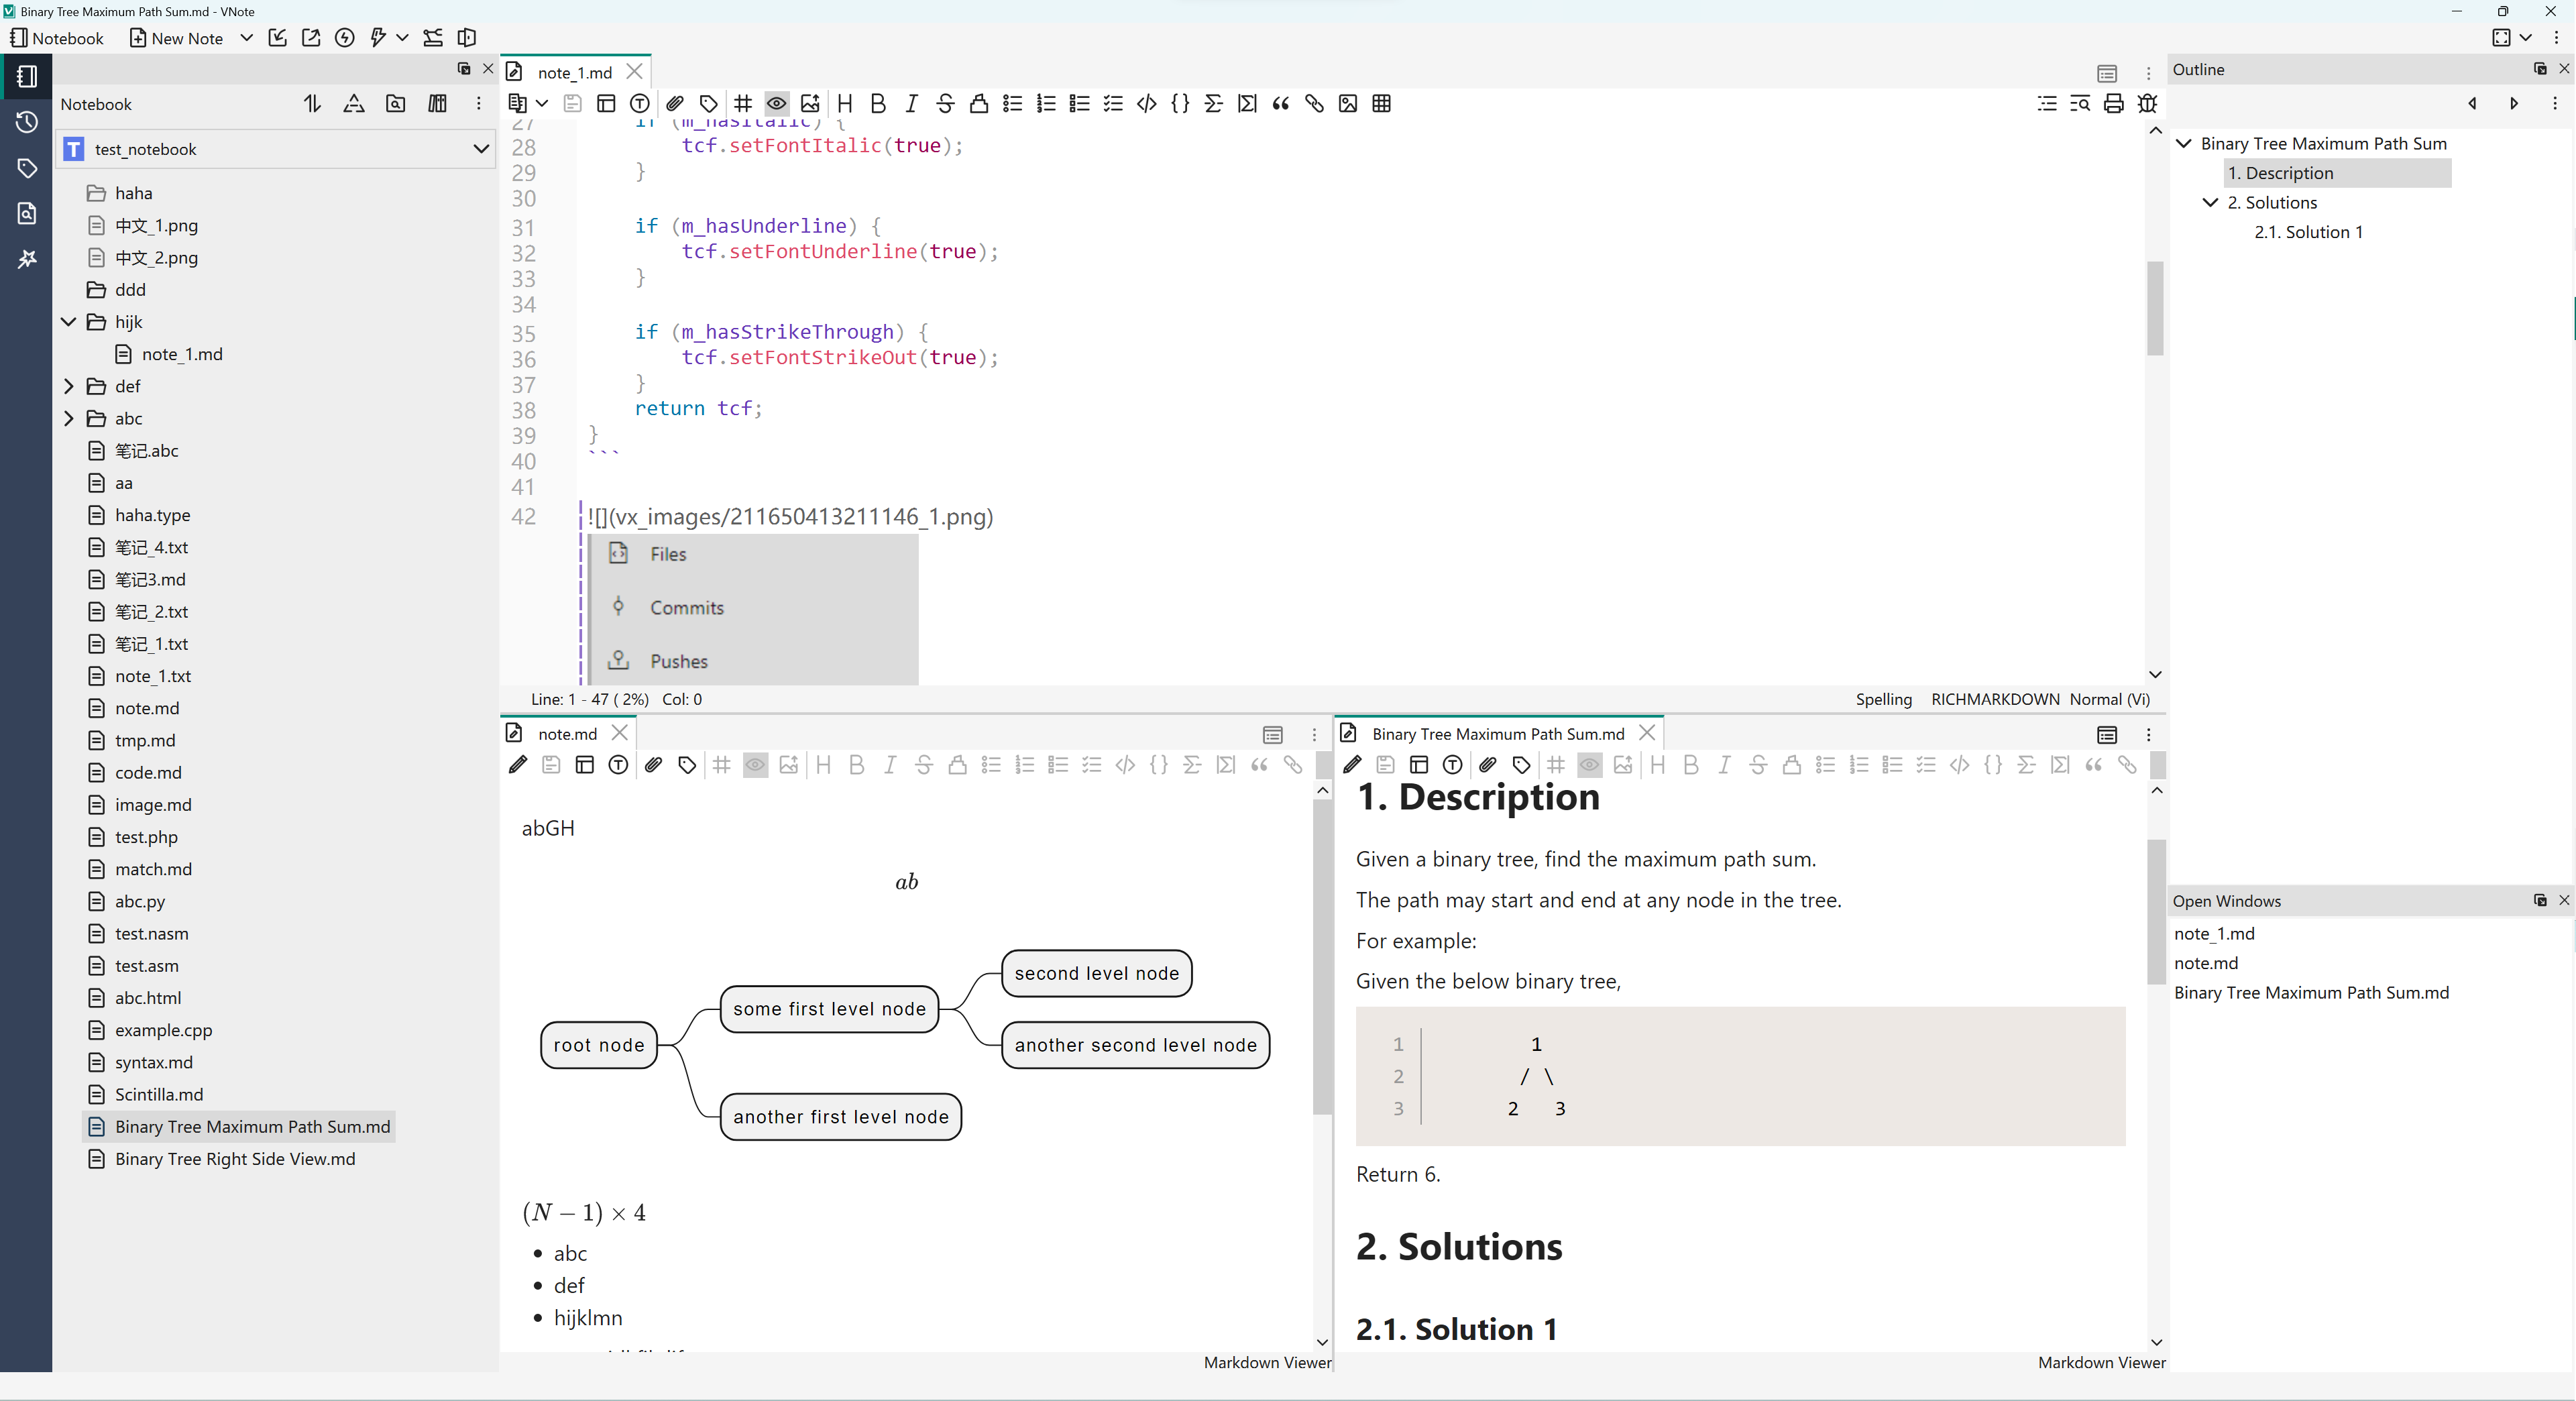Click the Bold formatting icon in note_1.md toolbar
Screen dimensions: 2576x1401
(x=878, y=104)
